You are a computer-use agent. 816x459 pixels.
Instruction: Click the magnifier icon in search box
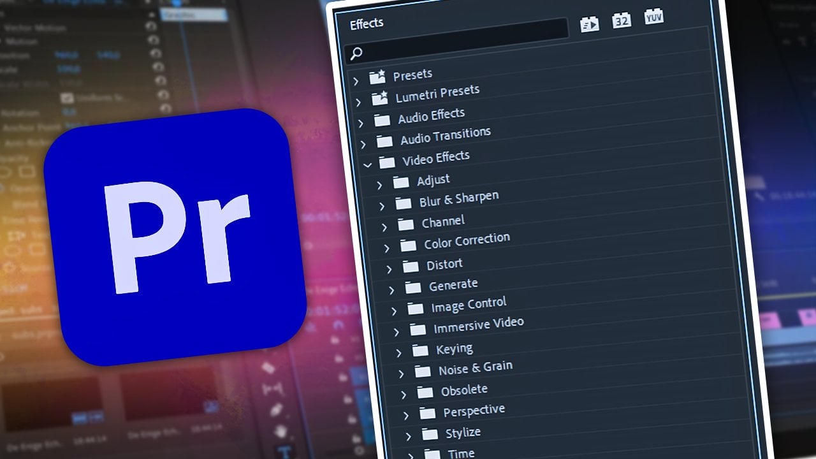coord(356,54)
